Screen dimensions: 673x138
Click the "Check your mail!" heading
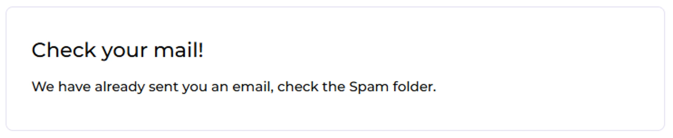point(117,50)
